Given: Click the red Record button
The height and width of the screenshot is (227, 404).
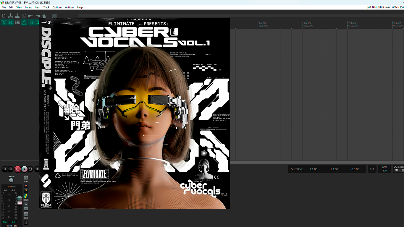Looking at the screenshot, I should coord(18,169).
